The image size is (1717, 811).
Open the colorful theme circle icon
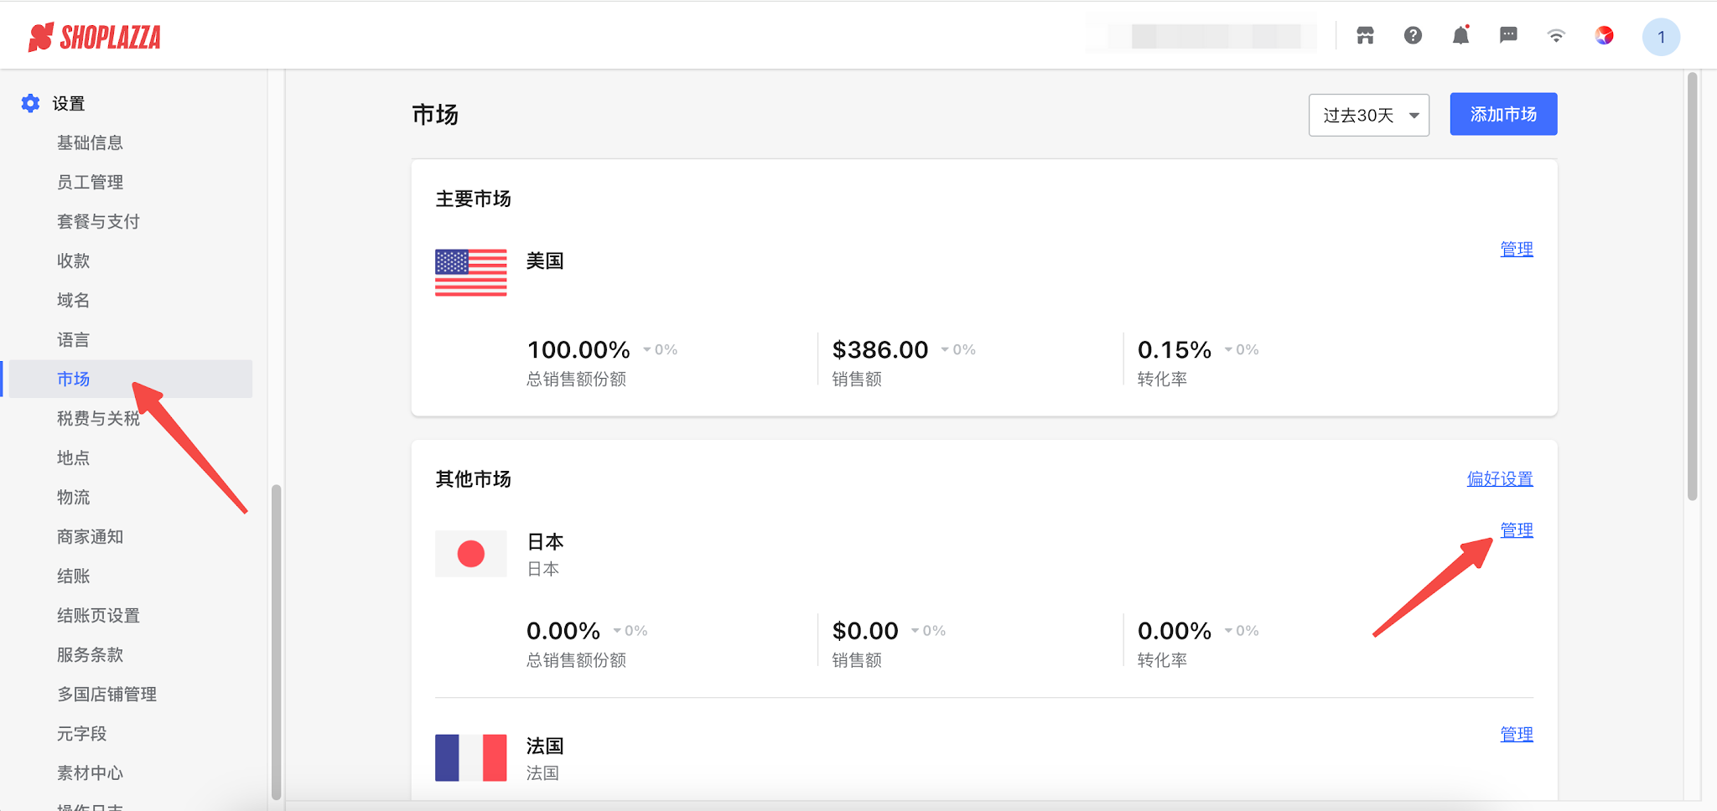pos(1604,35)
